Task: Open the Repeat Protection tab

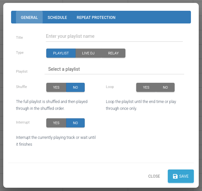Action: pyautogui.click(x=96, y=17)
